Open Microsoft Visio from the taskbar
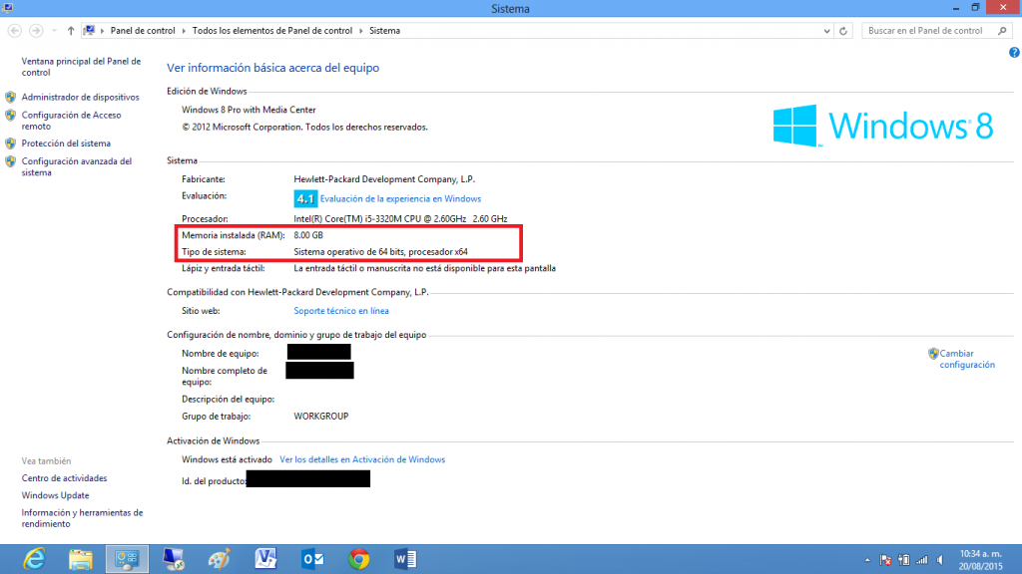Viewport: 1022px width, 574px height. 265,559
